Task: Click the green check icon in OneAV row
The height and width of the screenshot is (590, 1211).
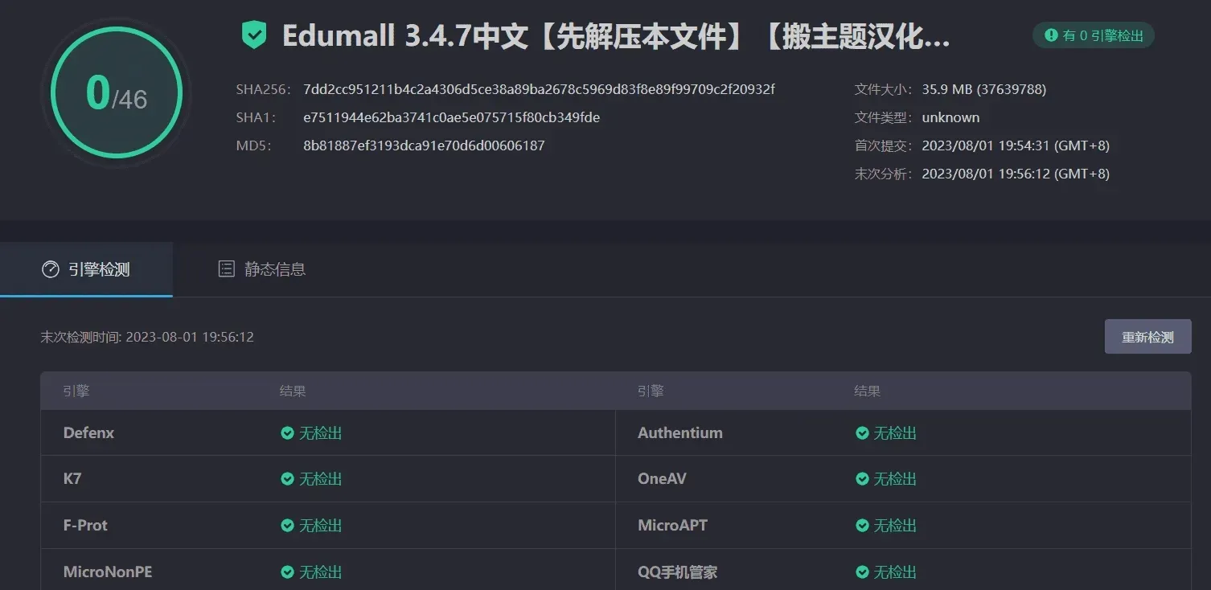Action: coord(862,479)
